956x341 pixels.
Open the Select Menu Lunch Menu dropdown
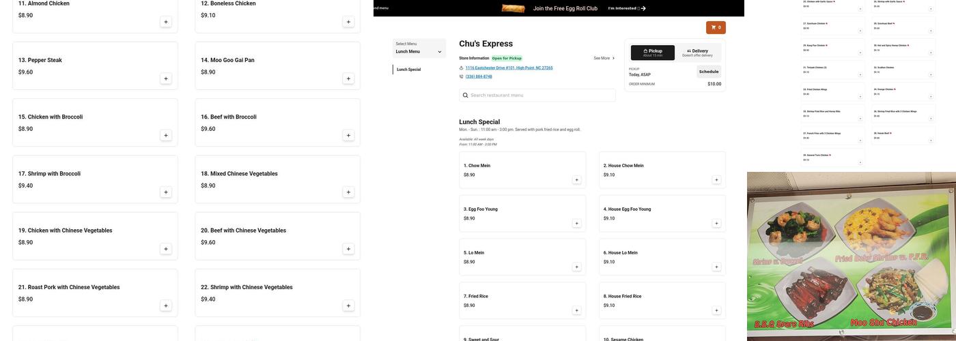click(419, 48)
